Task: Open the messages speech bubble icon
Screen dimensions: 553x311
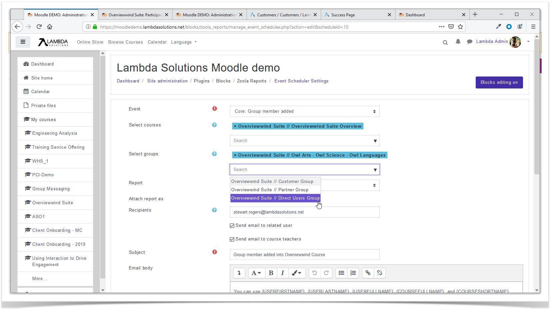Action: click(470, 42)
